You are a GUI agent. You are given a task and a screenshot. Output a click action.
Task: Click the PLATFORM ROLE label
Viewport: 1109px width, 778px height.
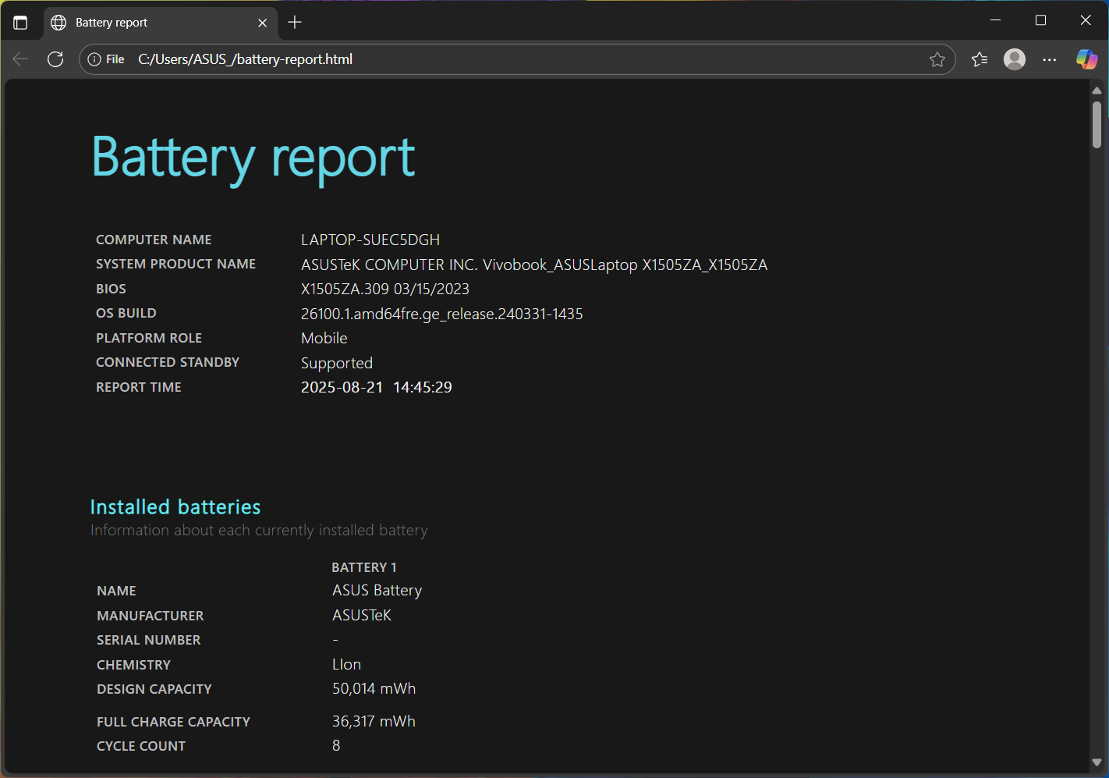(149, 338)
